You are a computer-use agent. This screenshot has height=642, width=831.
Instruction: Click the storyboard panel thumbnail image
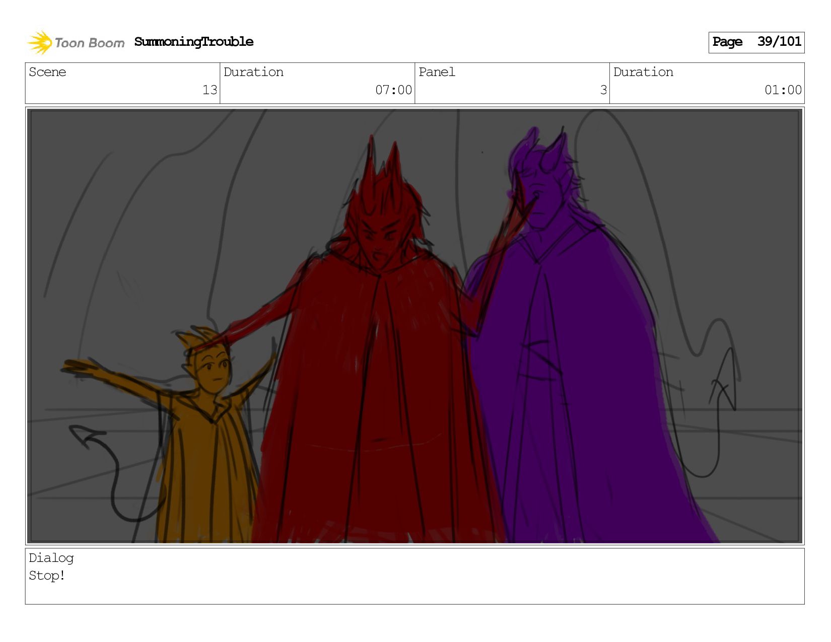[415, 326]
